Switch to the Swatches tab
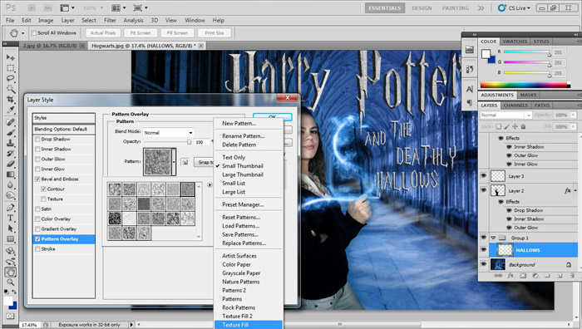 515,42
